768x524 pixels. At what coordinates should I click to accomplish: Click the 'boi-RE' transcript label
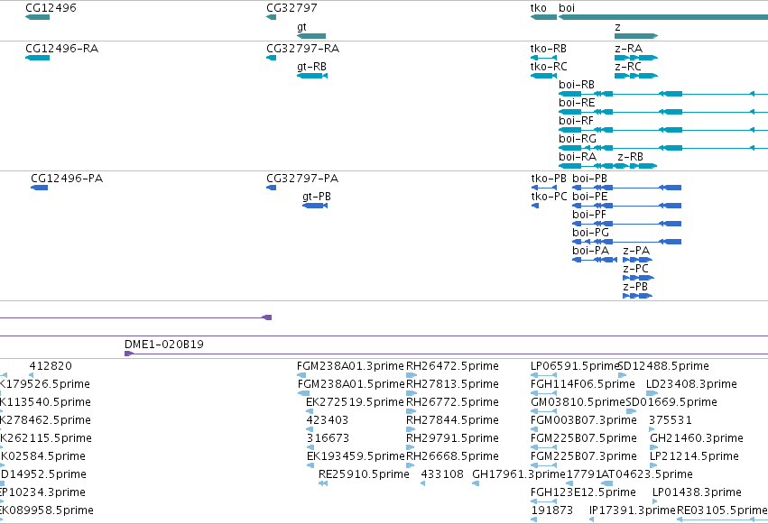pos(577,103)
